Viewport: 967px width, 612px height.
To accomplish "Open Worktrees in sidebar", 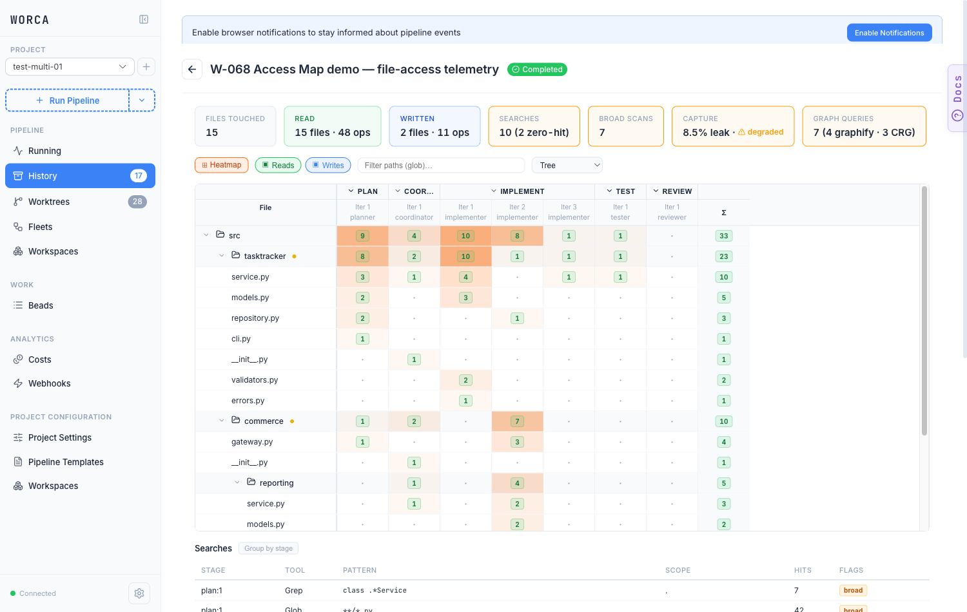I will click(x=80, y=202).
